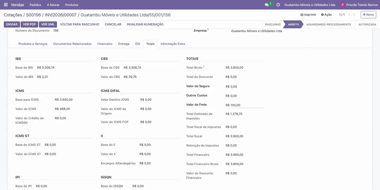The image size is (380, 190).
Task: Switch to the EDI tab
Action: pos(138,44)
